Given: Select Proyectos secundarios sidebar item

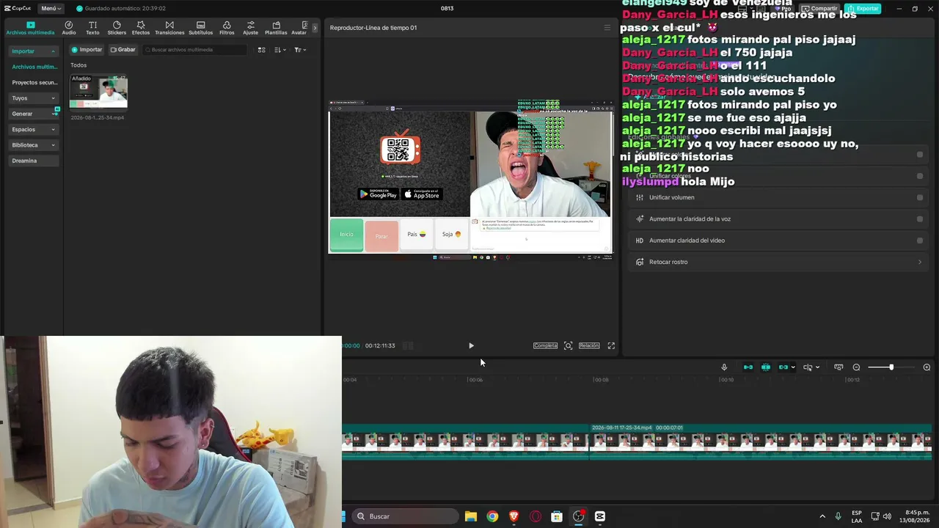Looking at the screenshot, I should 34,82.
